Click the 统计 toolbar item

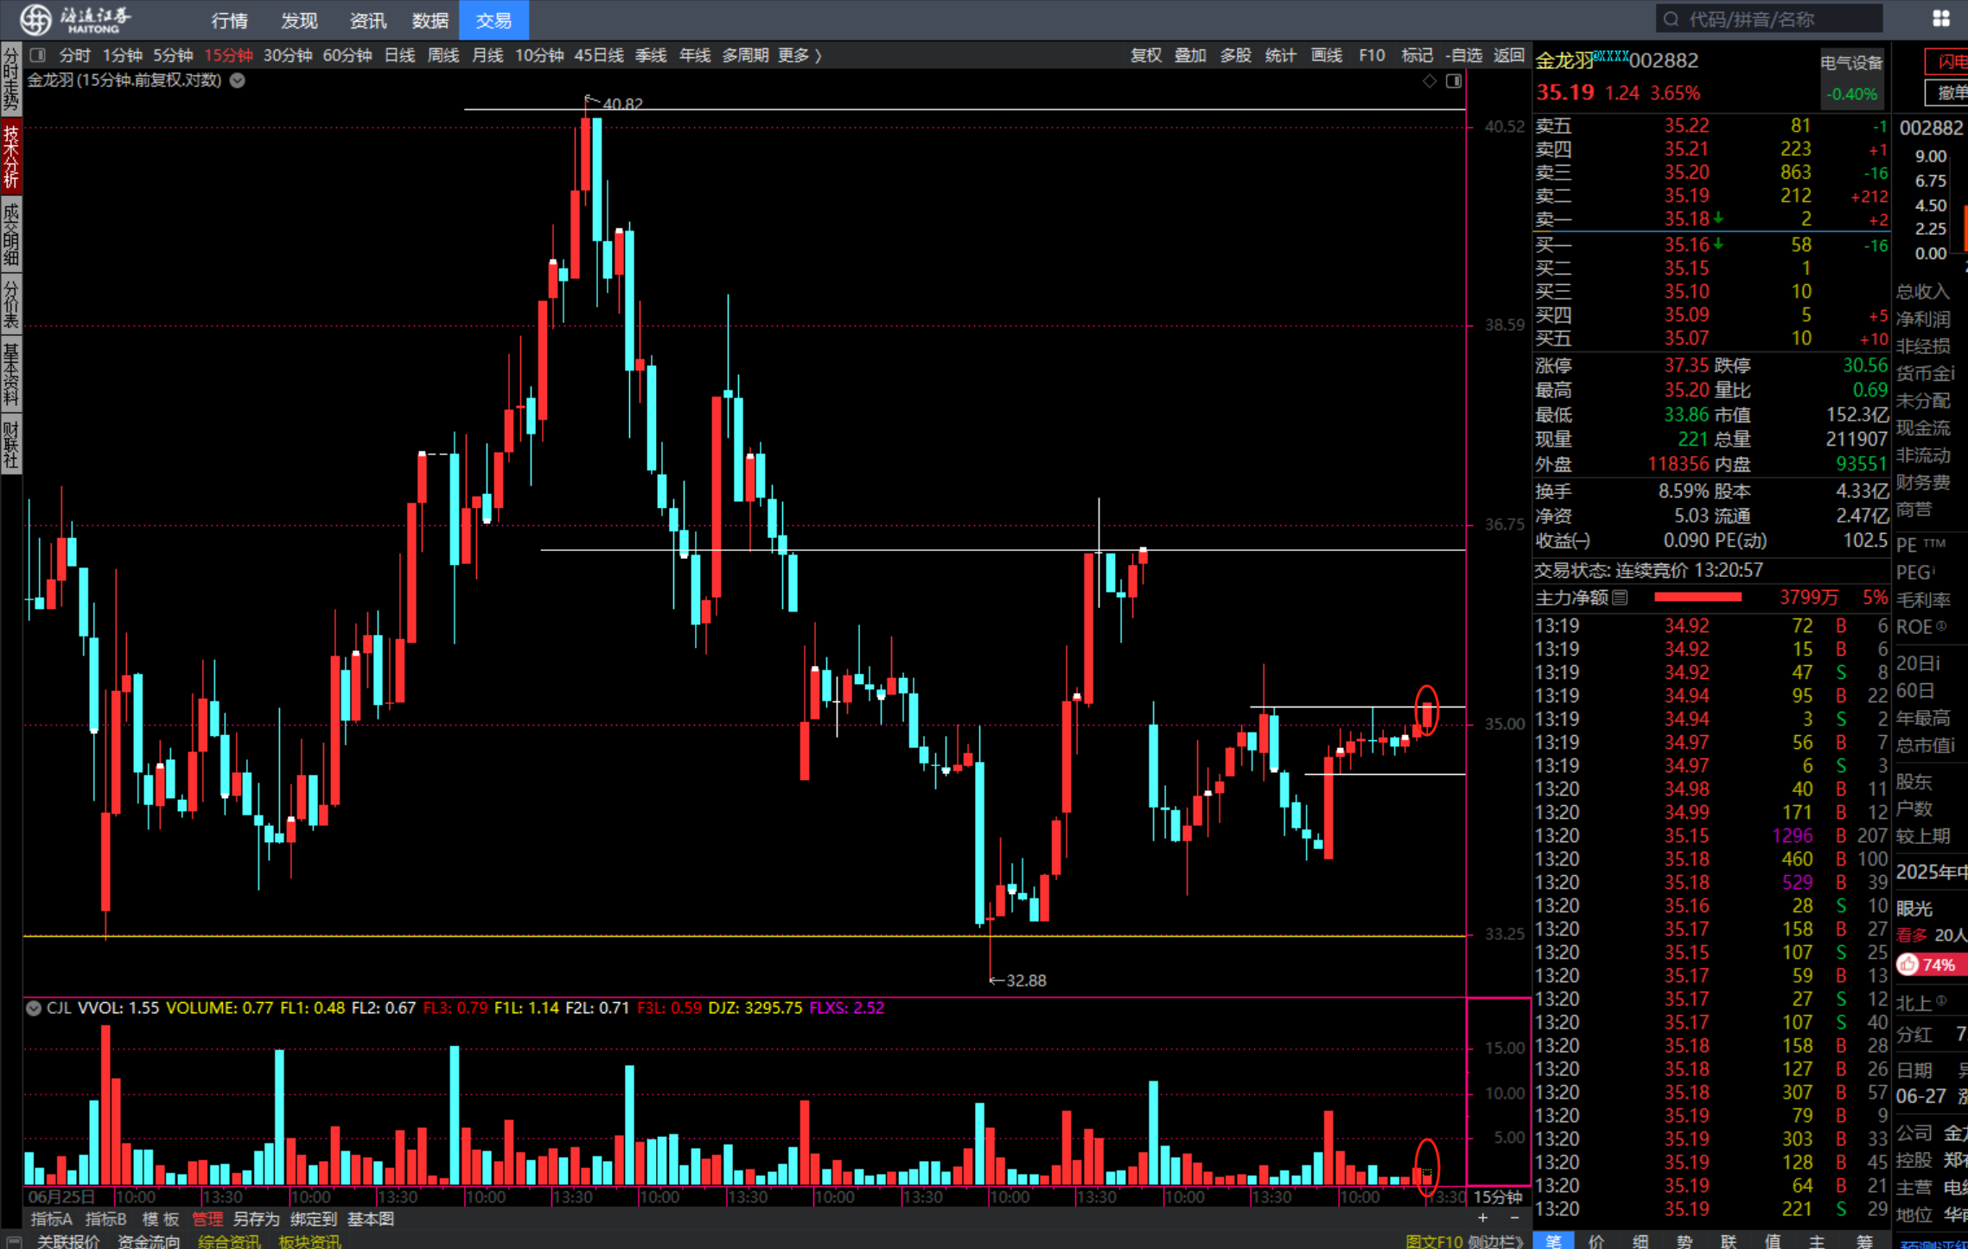pos(1280,55)
